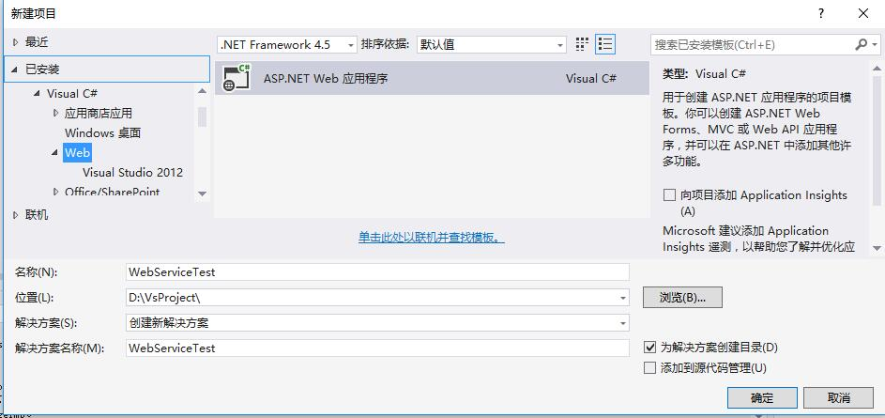Open search options dropdown arrow
The image size is (885, 418).
pos(876,44)
